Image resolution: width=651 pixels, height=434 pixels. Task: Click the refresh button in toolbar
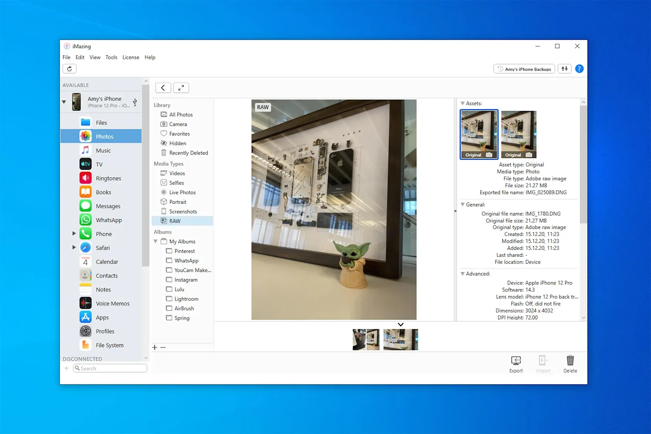(x=70, y=69)
